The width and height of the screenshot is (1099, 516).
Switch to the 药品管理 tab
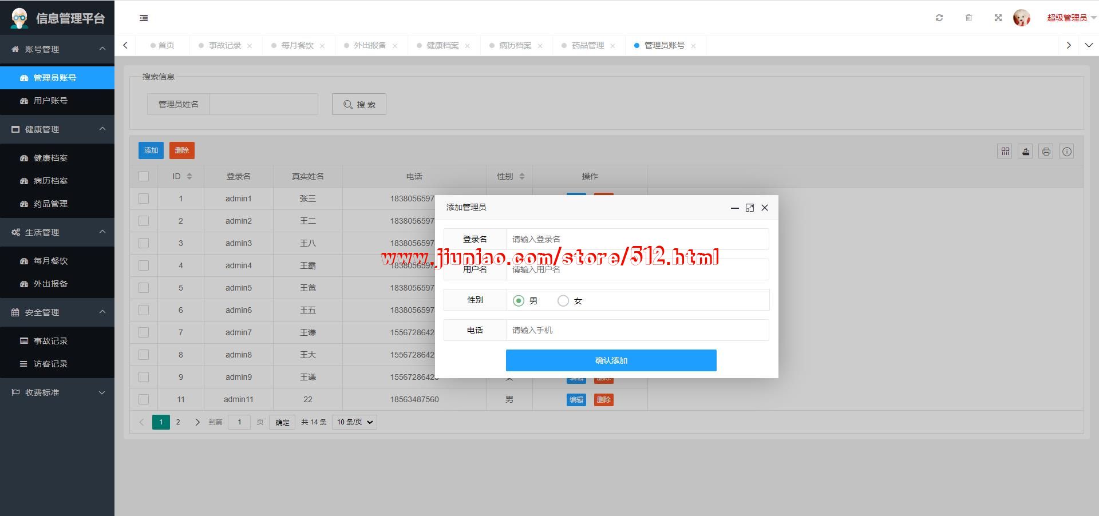[x=588, y=45]
